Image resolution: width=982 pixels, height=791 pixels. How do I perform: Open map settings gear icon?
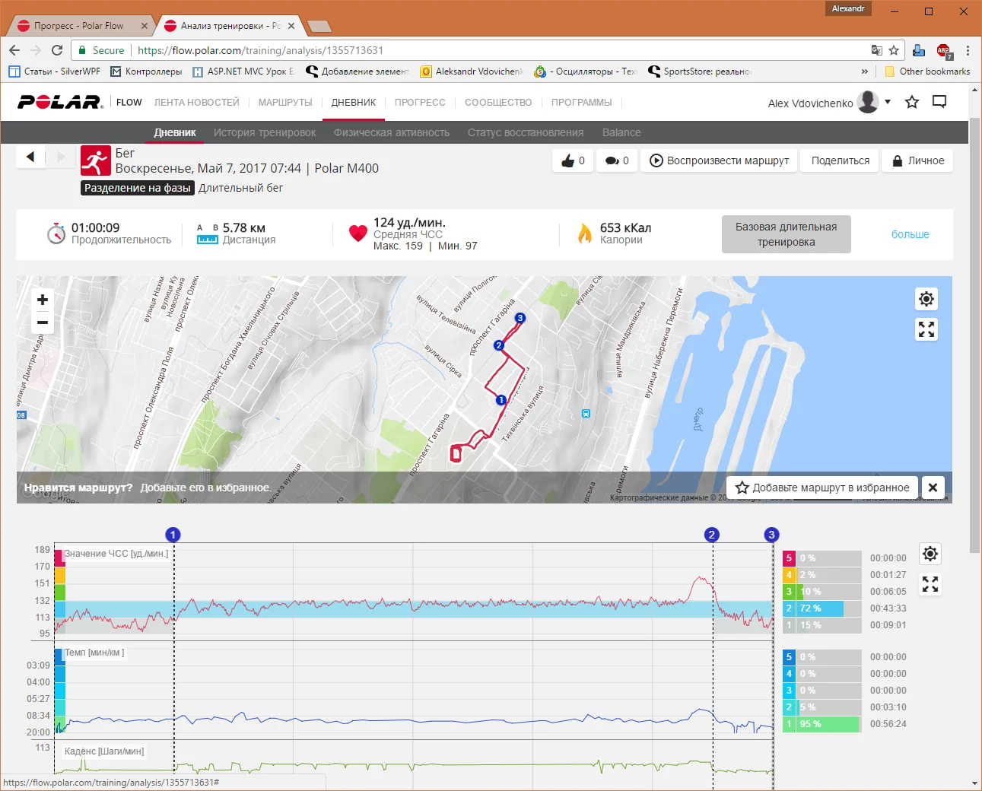coord(926,299)
